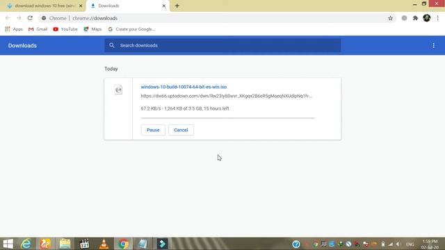Open File Explorer from the taskbar
The image size is (445, 250).
pos(65,244)
